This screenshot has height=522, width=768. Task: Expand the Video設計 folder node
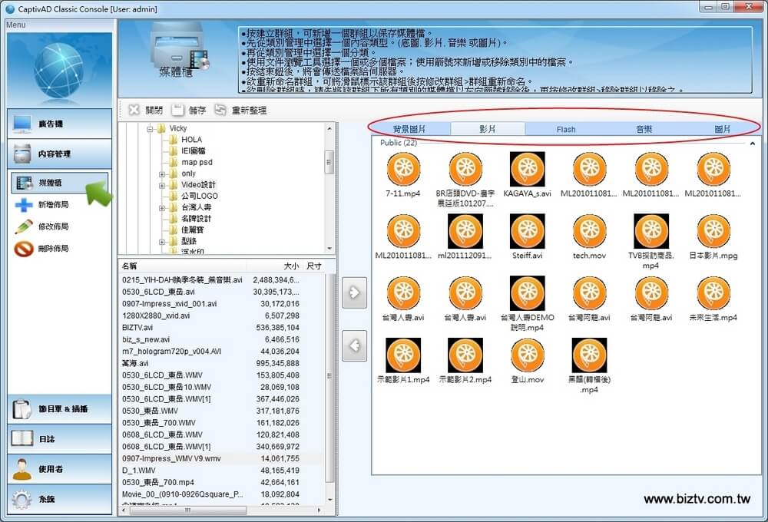162,185
